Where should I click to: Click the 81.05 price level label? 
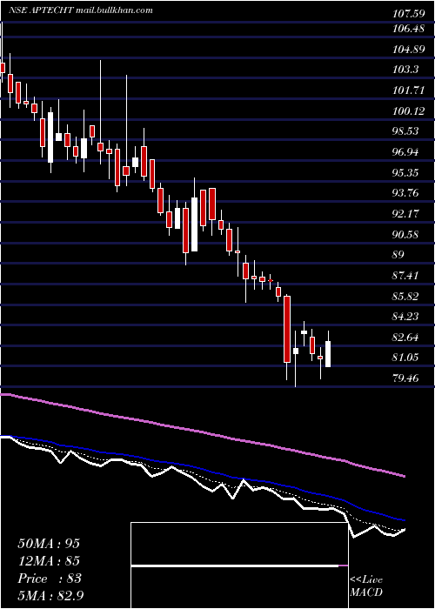406,357
